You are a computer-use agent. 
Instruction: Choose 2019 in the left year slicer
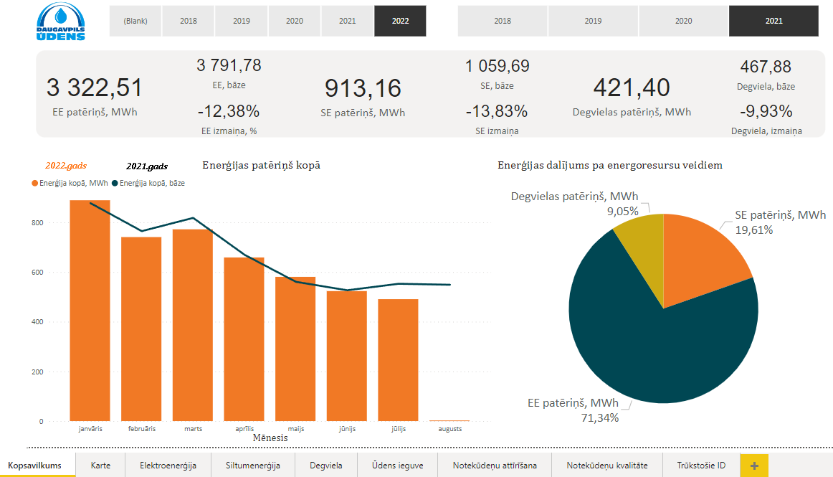tap(242, 21)
